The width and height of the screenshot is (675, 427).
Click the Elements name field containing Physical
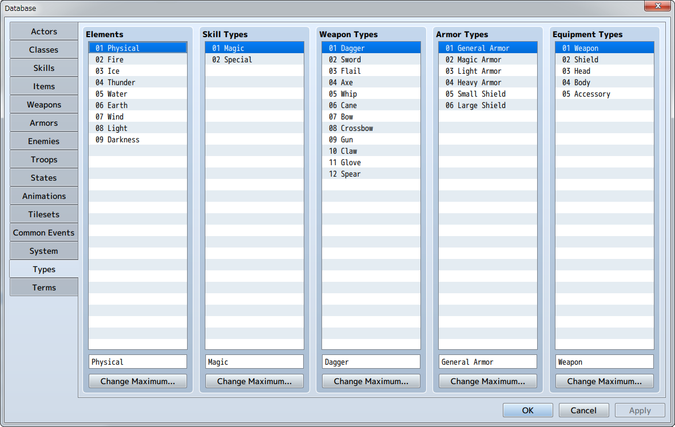[x=138, y=362]
